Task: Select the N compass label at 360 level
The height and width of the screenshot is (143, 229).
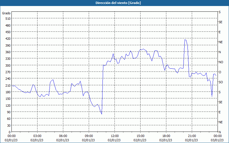Action: [220, 52]
